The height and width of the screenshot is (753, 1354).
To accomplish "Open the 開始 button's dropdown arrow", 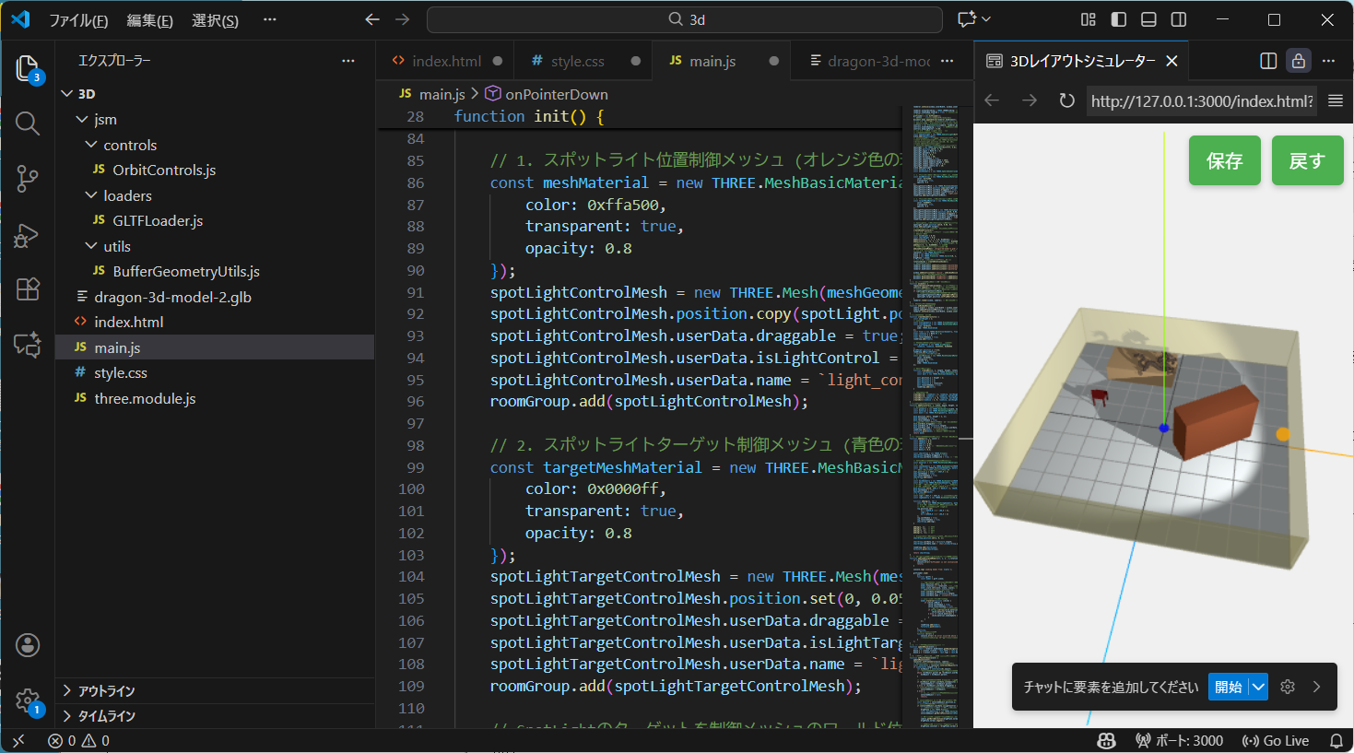I will (1256, 686).
